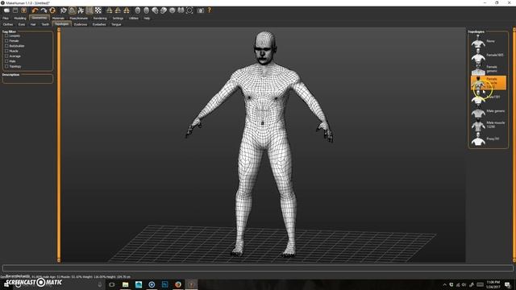
Task: Select the Proxy741 topology
Action: pyautogui.click(x=489, y=139)
